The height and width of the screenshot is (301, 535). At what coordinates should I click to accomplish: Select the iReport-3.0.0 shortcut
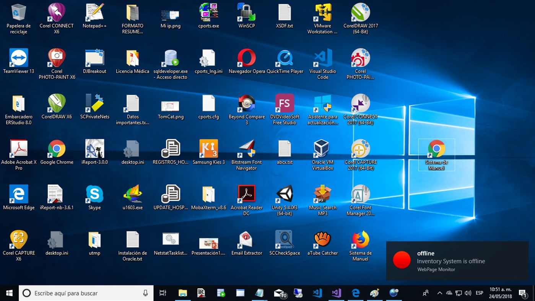coord(94,152)
